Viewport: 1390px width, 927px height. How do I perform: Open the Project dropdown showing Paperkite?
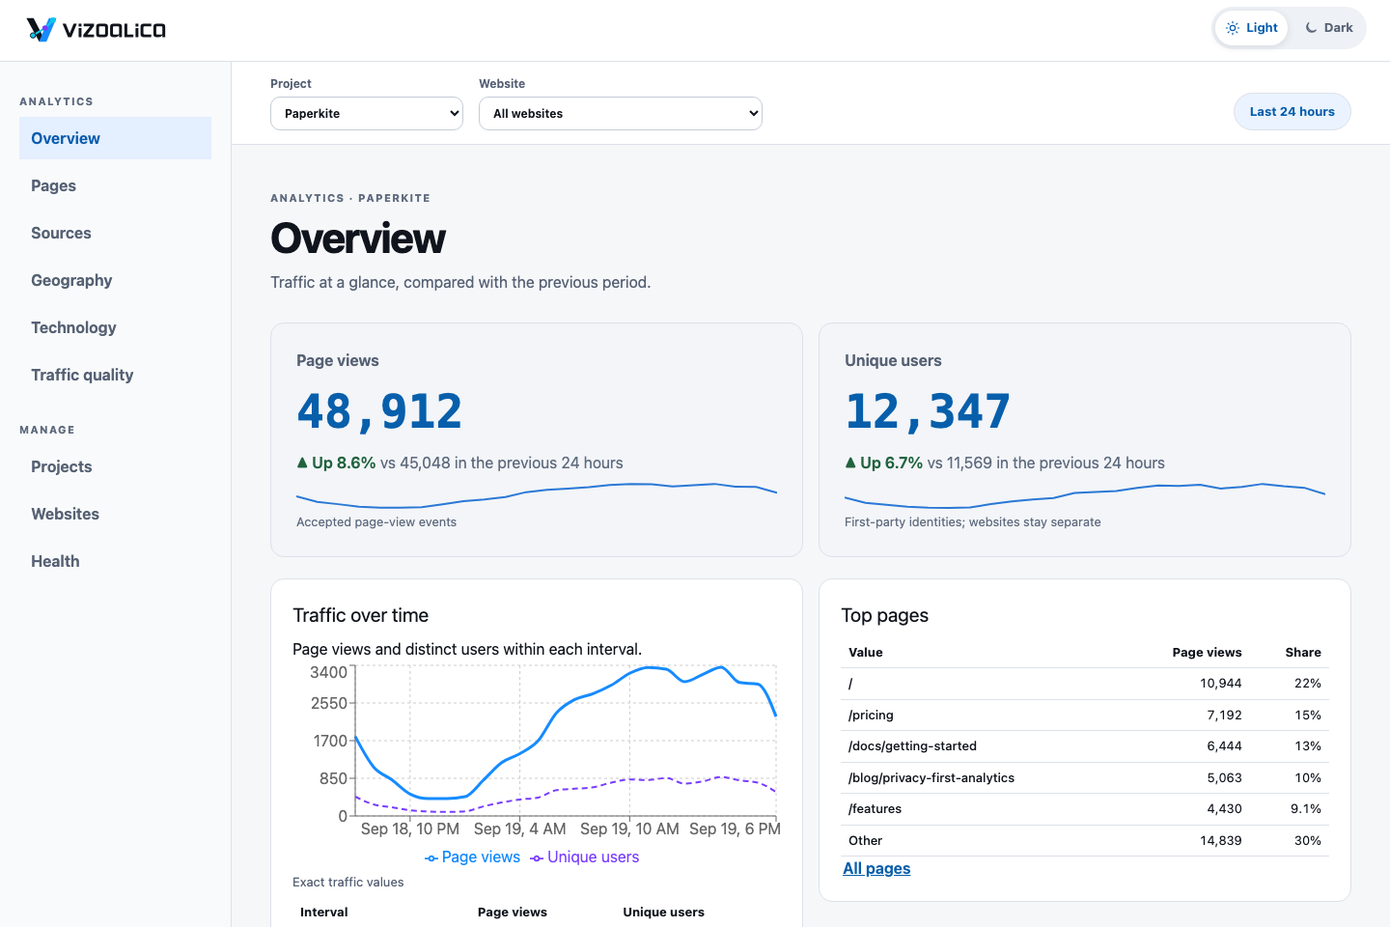click(x=367, y=113)
